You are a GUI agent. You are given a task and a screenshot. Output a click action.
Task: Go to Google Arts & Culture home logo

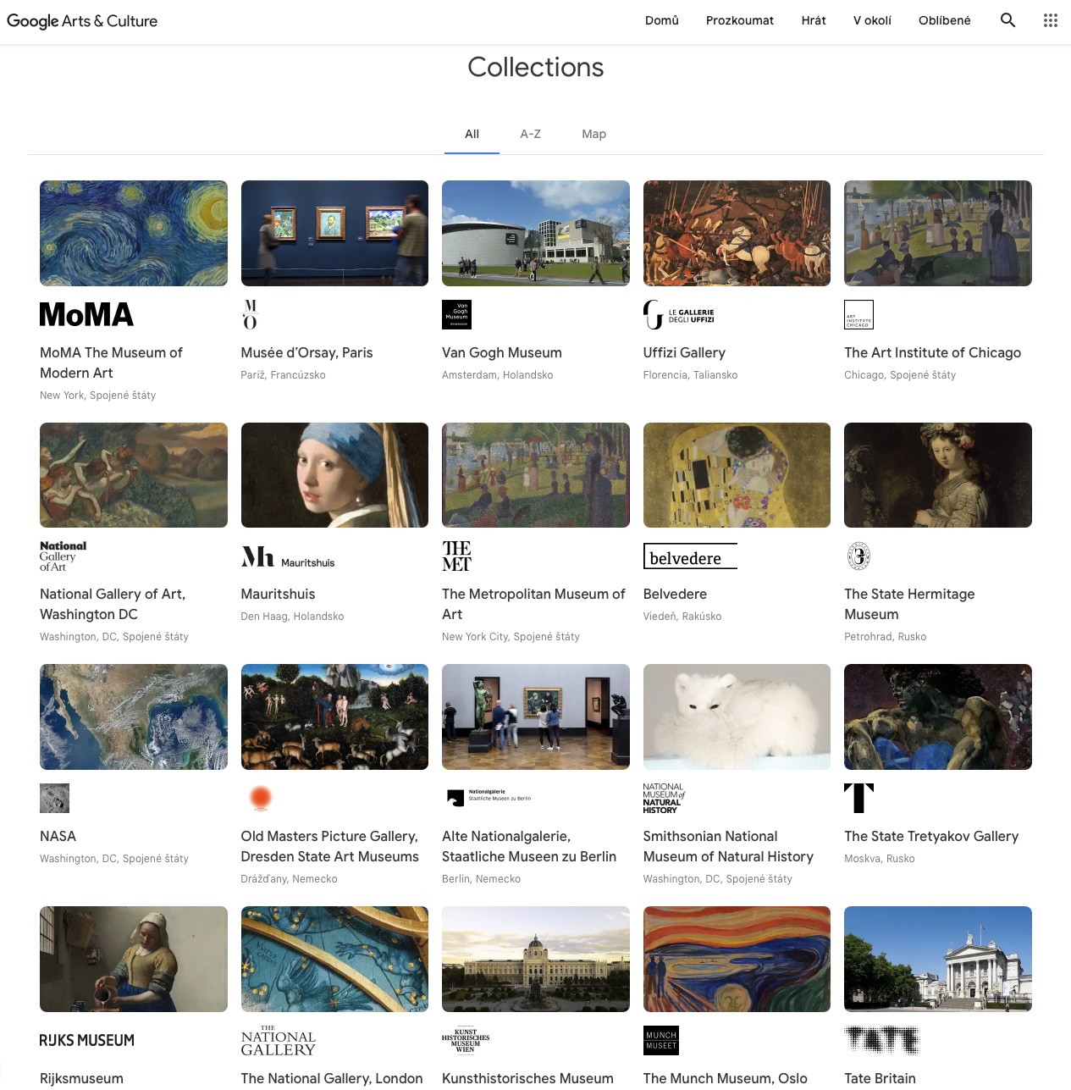click(x=82, y=21)
